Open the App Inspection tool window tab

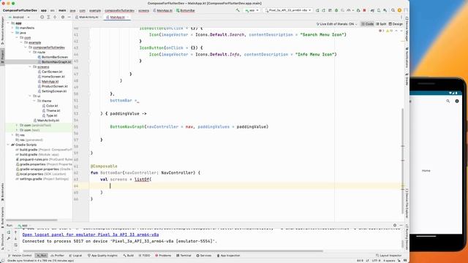(x=228, y=256)
